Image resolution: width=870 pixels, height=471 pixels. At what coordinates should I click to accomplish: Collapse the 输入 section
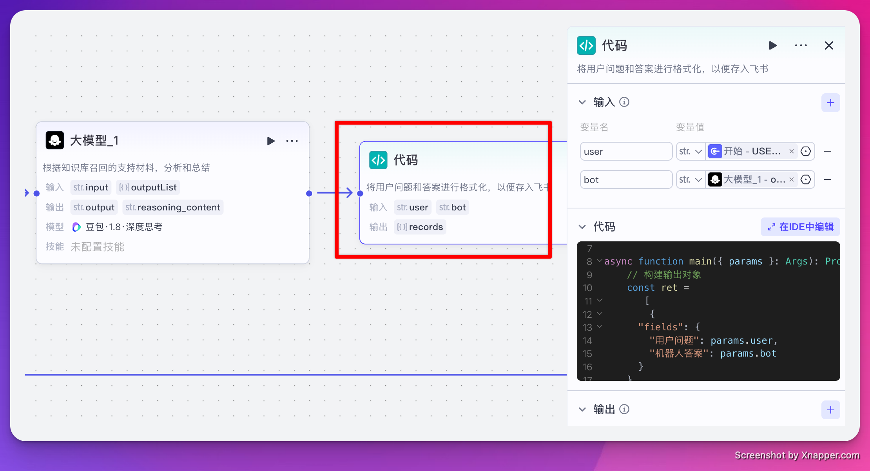tap(582, 102)
